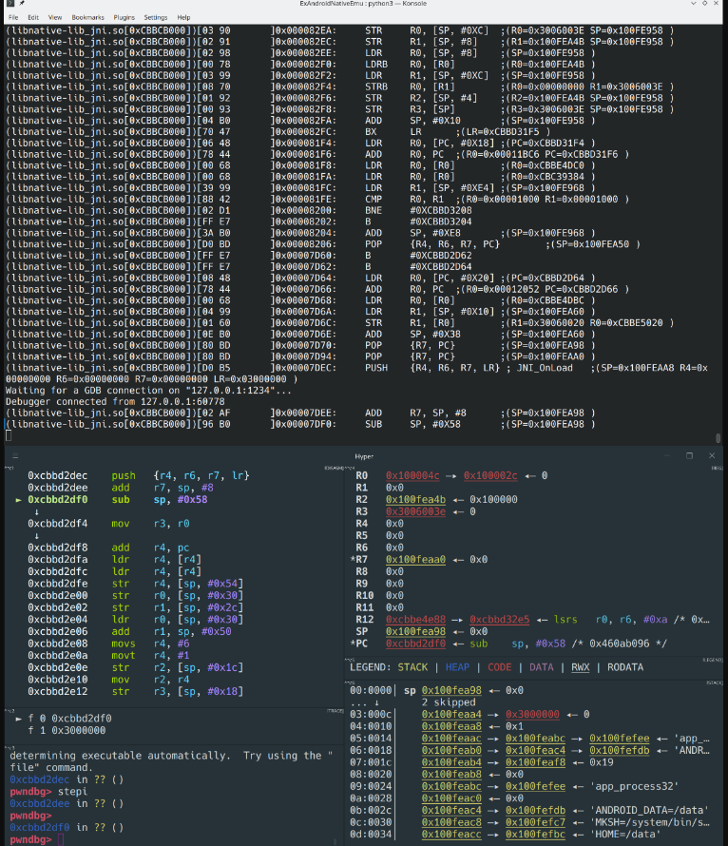Open the Edit menu
The image size is (728, 846).
33,17
